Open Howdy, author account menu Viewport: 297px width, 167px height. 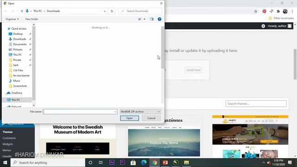click(x=279, y=26)
